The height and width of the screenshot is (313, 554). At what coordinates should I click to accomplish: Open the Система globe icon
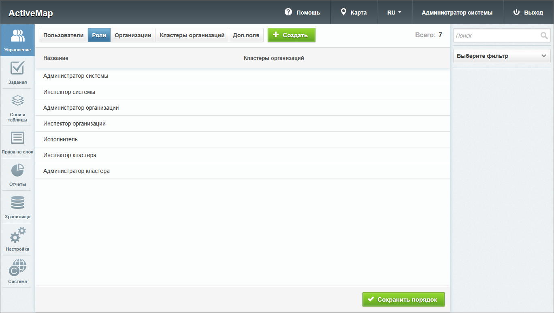tap(17, 267)
